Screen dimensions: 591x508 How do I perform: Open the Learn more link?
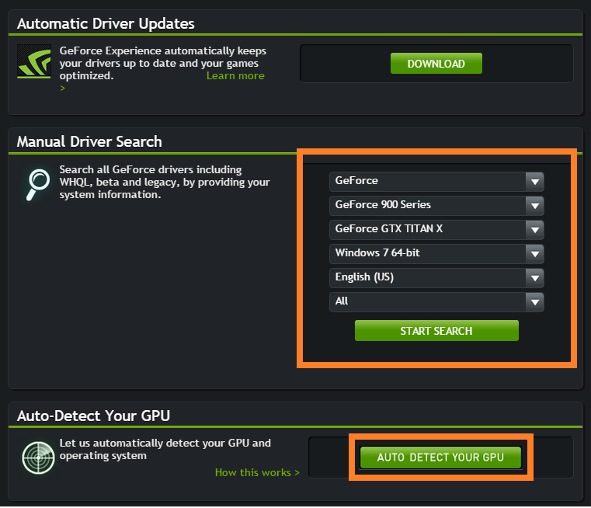[x=235, y=76]
